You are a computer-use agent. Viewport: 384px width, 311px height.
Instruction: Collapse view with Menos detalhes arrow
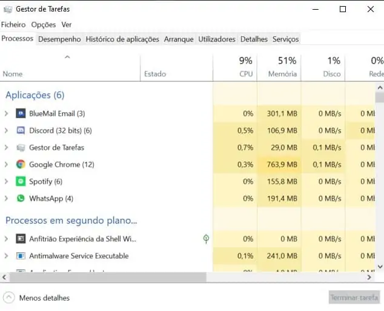[9, 298]
